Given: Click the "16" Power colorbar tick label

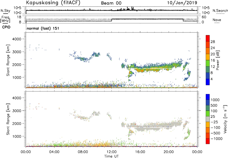Looking at the screenshot, I should [x=213, y=60].
